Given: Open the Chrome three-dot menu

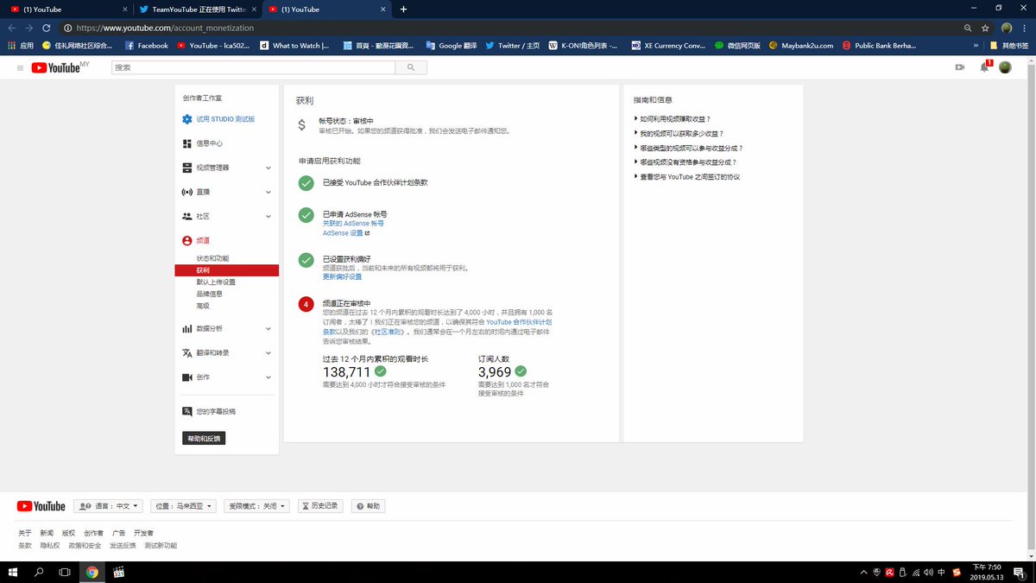Looking at the screenshot, I should pyautogui.click(x=1025, y=28).
